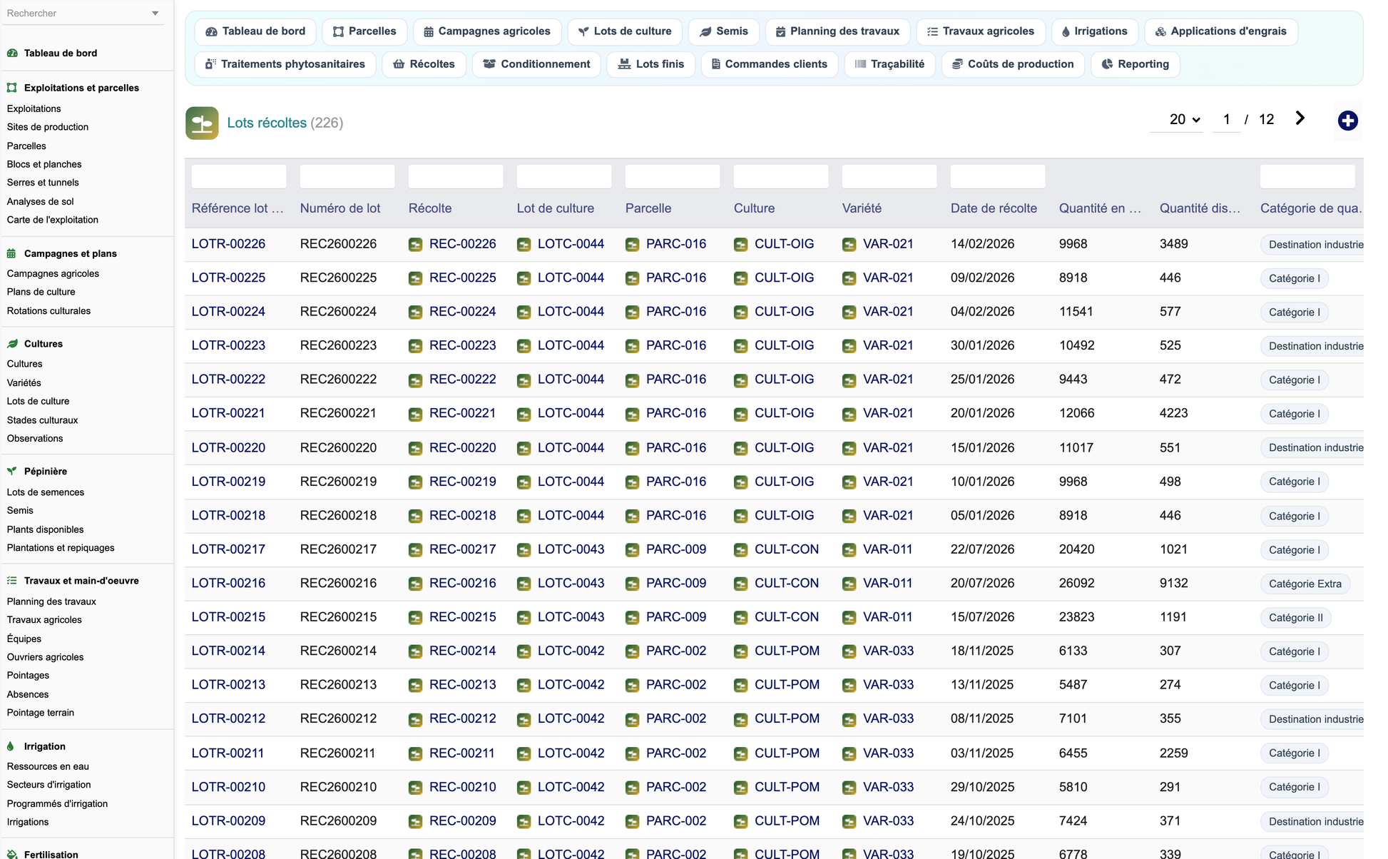This screenshot has width=1388, height=859.
Task: Click the Cultures leaf icon in sidebar
Action: (12, 344)
